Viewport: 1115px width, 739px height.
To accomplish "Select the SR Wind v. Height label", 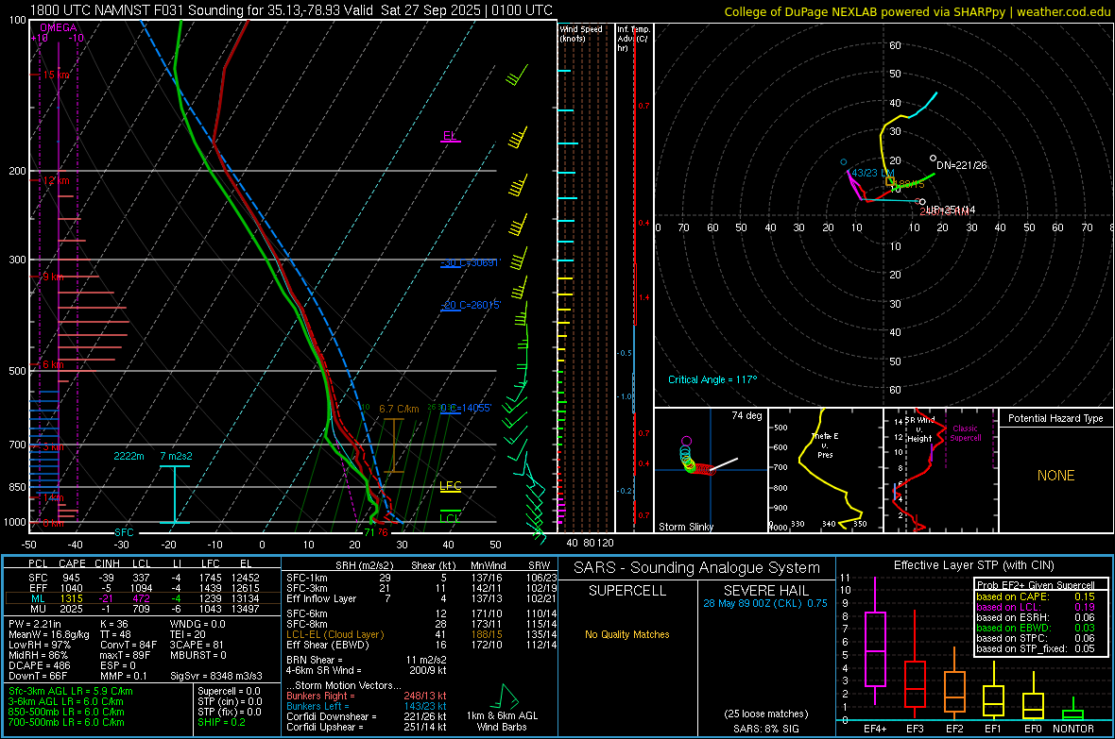I will [x=919, y=429].
